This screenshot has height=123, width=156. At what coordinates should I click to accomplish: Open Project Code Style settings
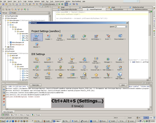tap(60, 37)
